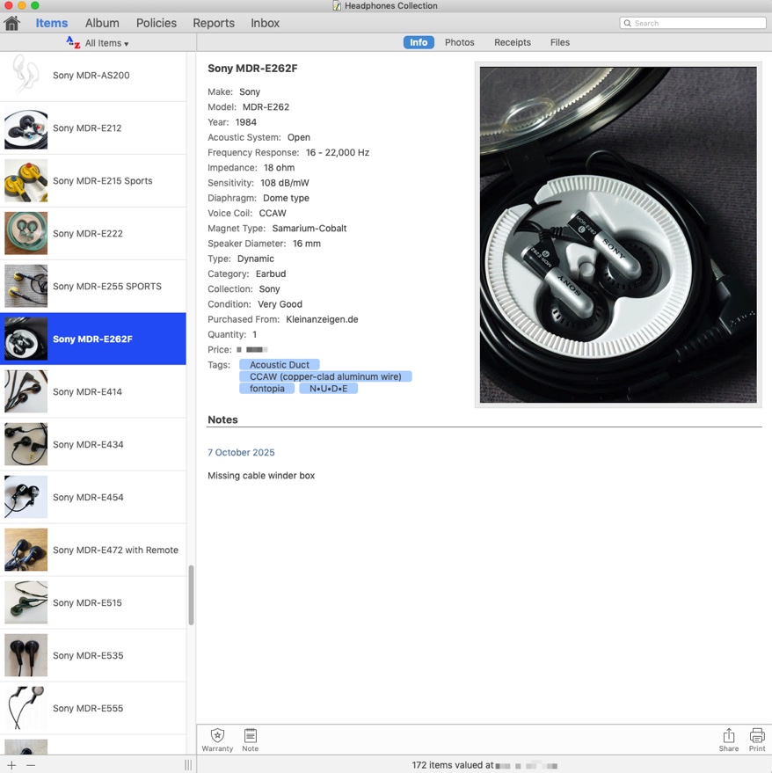This screenshot has width=772, height=773.
Task: Click the sidebar divider handle
Action: click(x=188, y=765)
